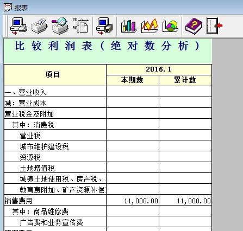The height and width of the screenshot is (231, 243).
Task: Click the 一、营业收入 row label
Action: click(26, 92)
